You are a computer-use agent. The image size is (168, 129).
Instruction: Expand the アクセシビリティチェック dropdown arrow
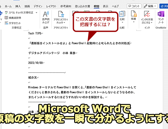click(x=64, y=23)
